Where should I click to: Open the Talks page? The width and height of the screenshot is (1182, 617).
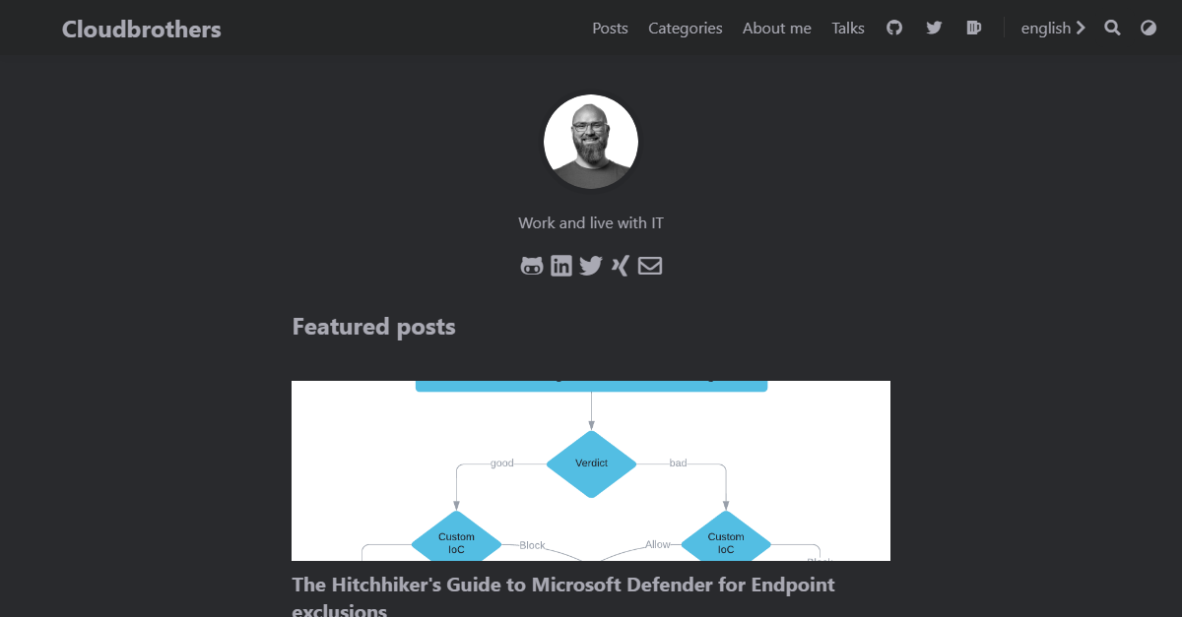tap(847, 28)
